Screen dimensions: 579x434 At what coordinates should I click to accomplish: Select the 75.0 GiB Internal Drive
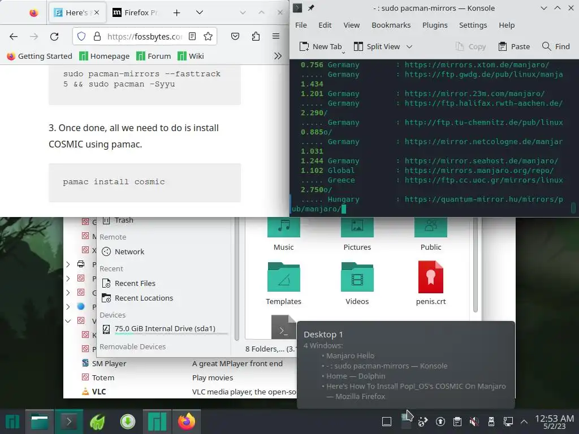165,328
